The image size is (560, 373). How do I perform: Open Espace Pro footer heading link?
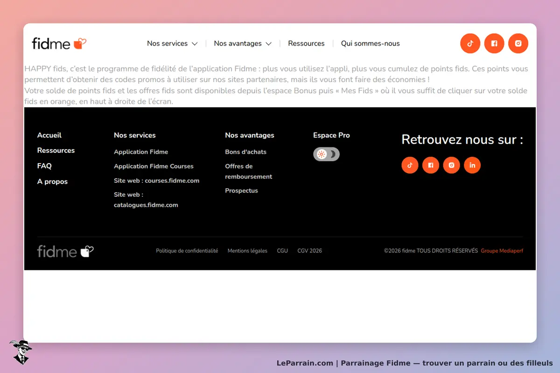pyautogui.click(x=331, y=135)
